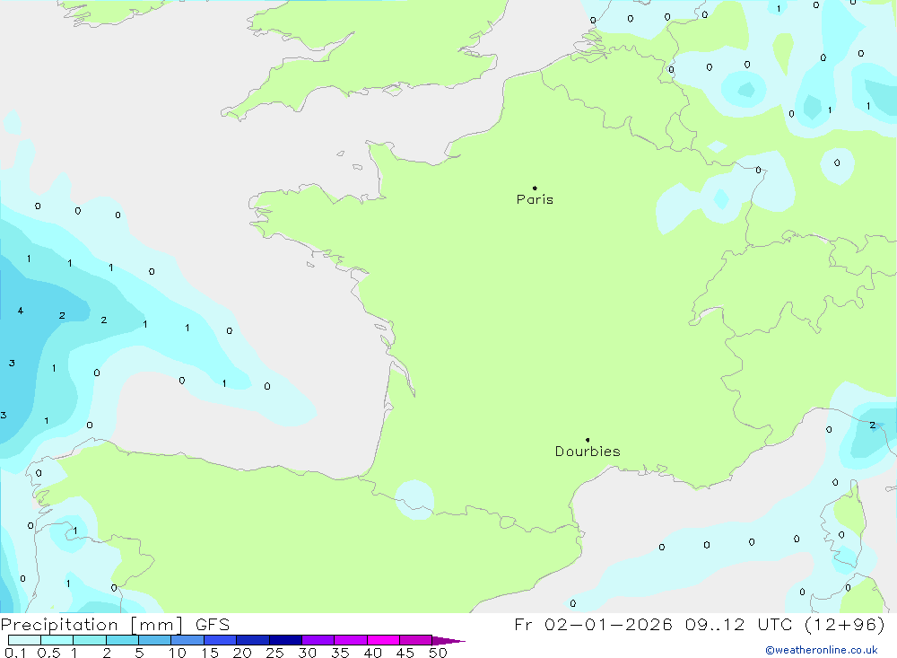The height and width of the screenshot is (658, 897).
Task: Pick the 5–10 mm legend swatch
Action: [x=155, y=640]
